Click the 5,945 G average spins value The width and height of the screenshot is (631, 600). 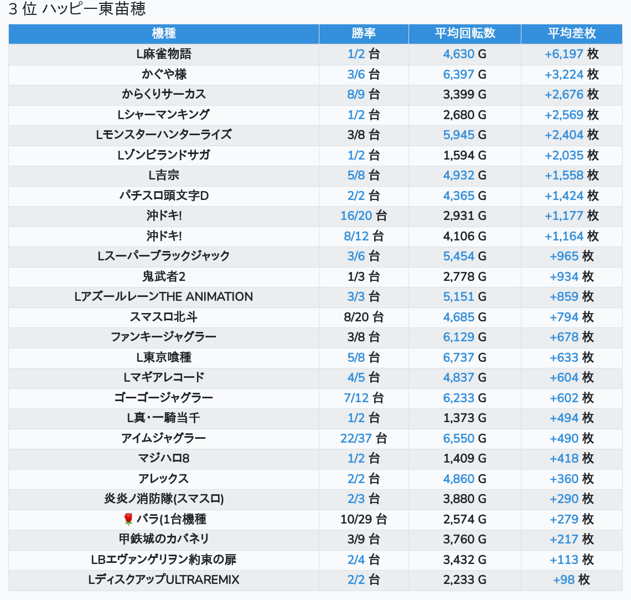click(465, 135)
